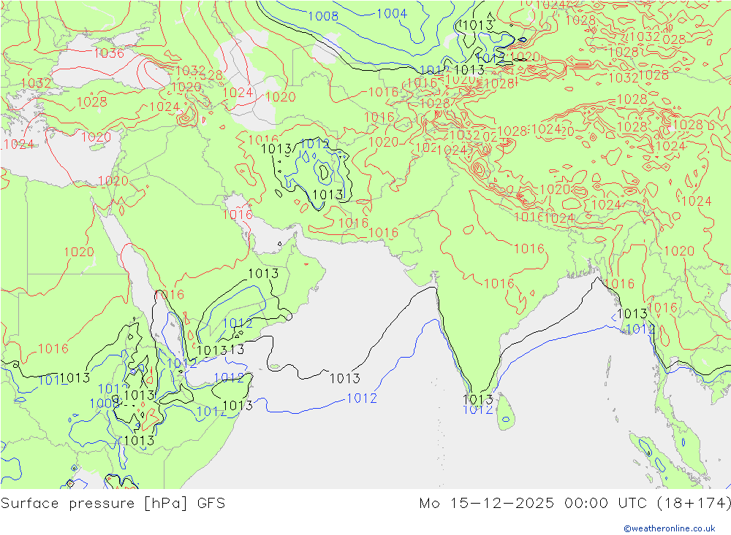This screenshot has width=731, height=535.
Task: Click the blue 1004 isobar label
Action: (392, 14)
